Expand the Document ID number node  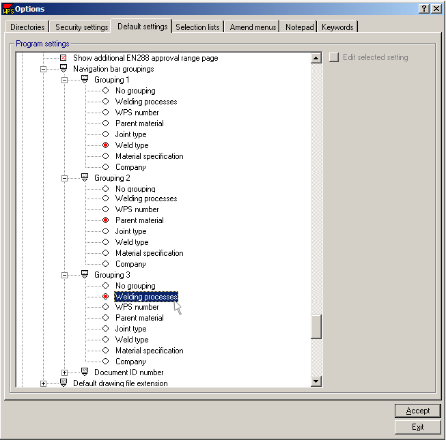tap(65, 372)
